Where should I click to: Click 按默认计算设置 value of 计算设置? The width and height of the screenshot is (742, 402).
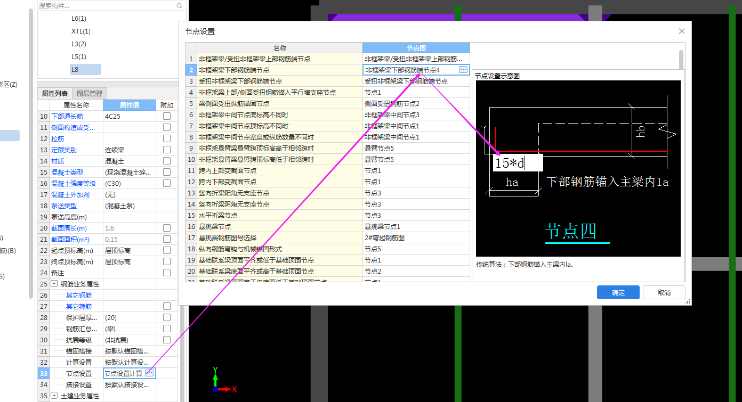click(130, 362)
